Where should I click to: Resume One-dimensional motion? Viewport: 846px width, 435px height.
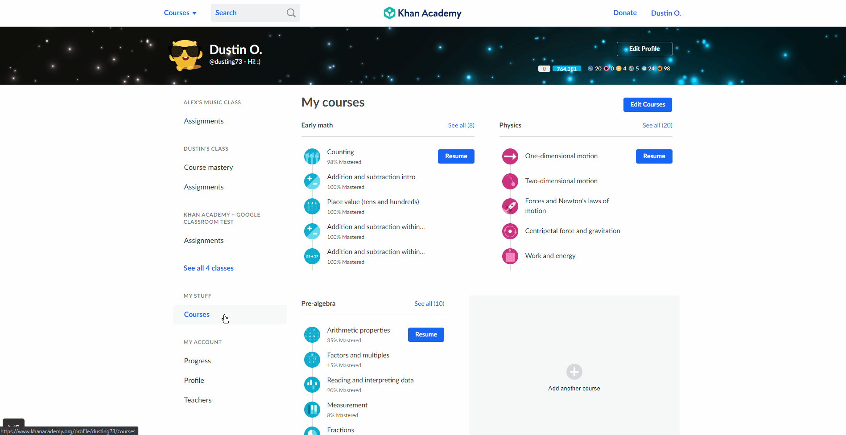click(x=654, y=156)
